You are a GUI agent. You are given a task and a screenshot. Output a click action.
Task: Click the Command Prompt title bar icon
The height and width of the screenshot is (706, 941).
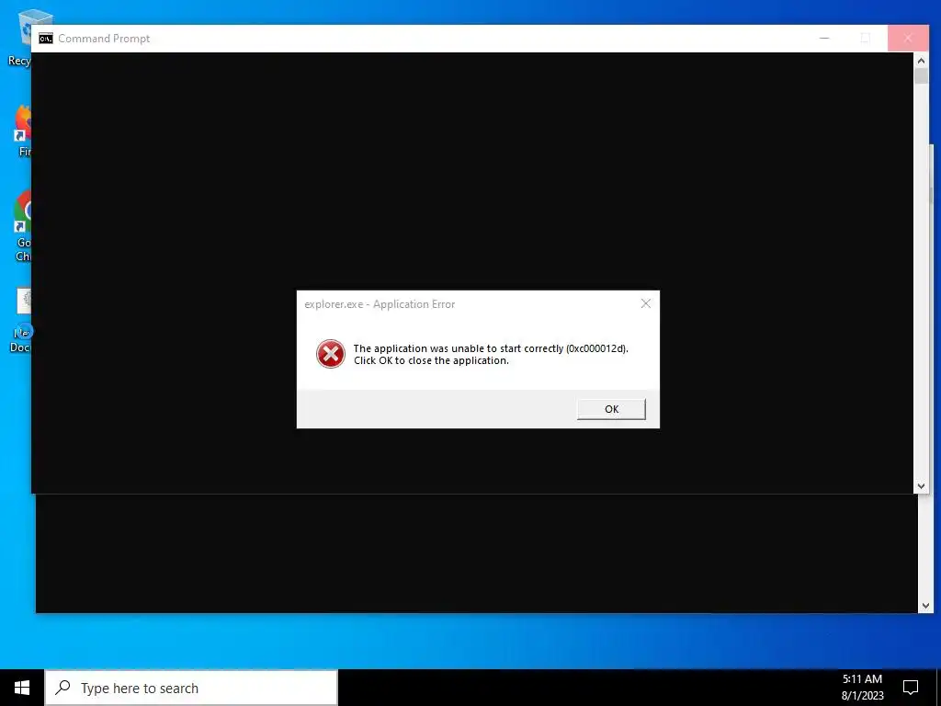click(46, 39)
